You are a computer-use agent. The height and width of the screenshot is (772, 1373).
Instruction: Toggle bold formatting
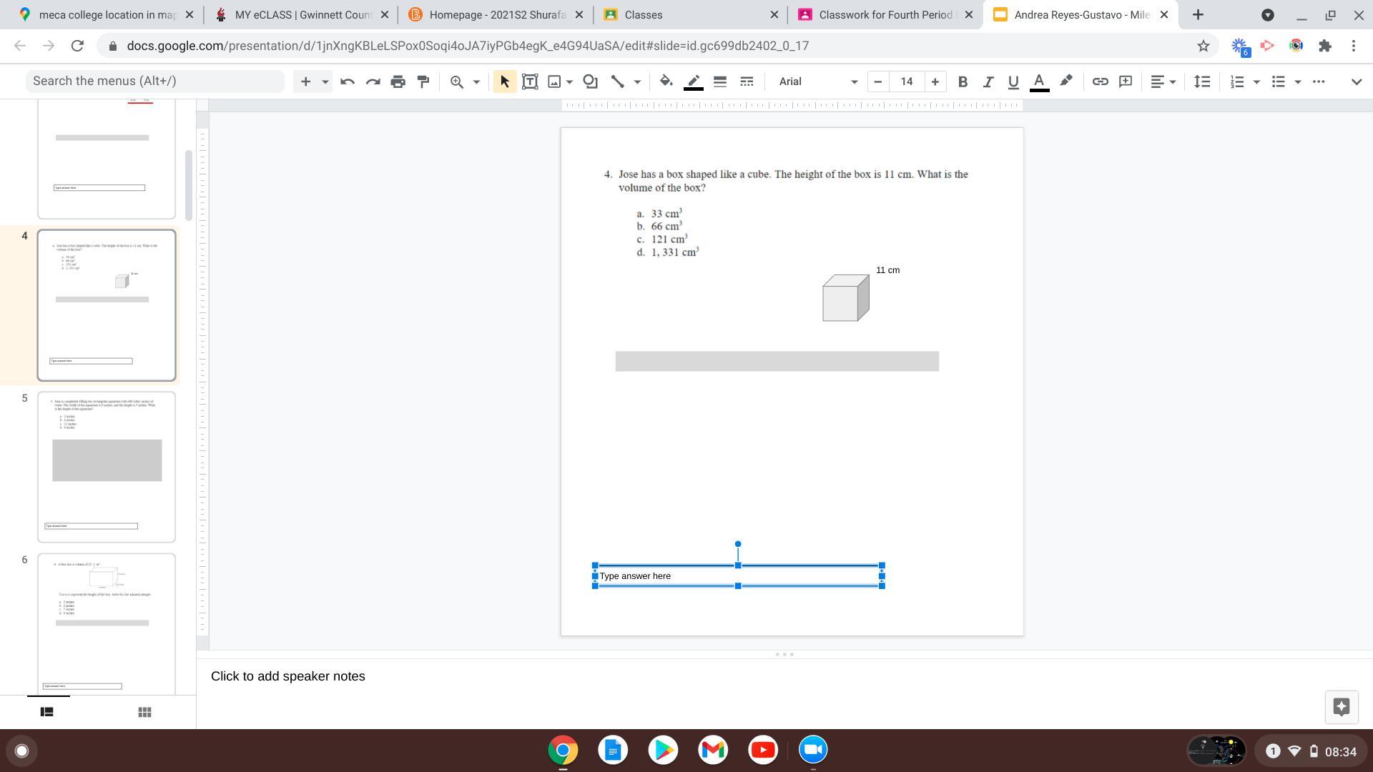[x=963, y=81]
